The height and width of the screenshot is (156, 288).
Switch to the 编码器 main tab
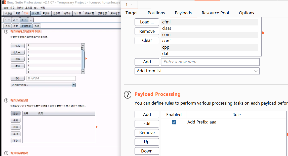pos(67,13)
